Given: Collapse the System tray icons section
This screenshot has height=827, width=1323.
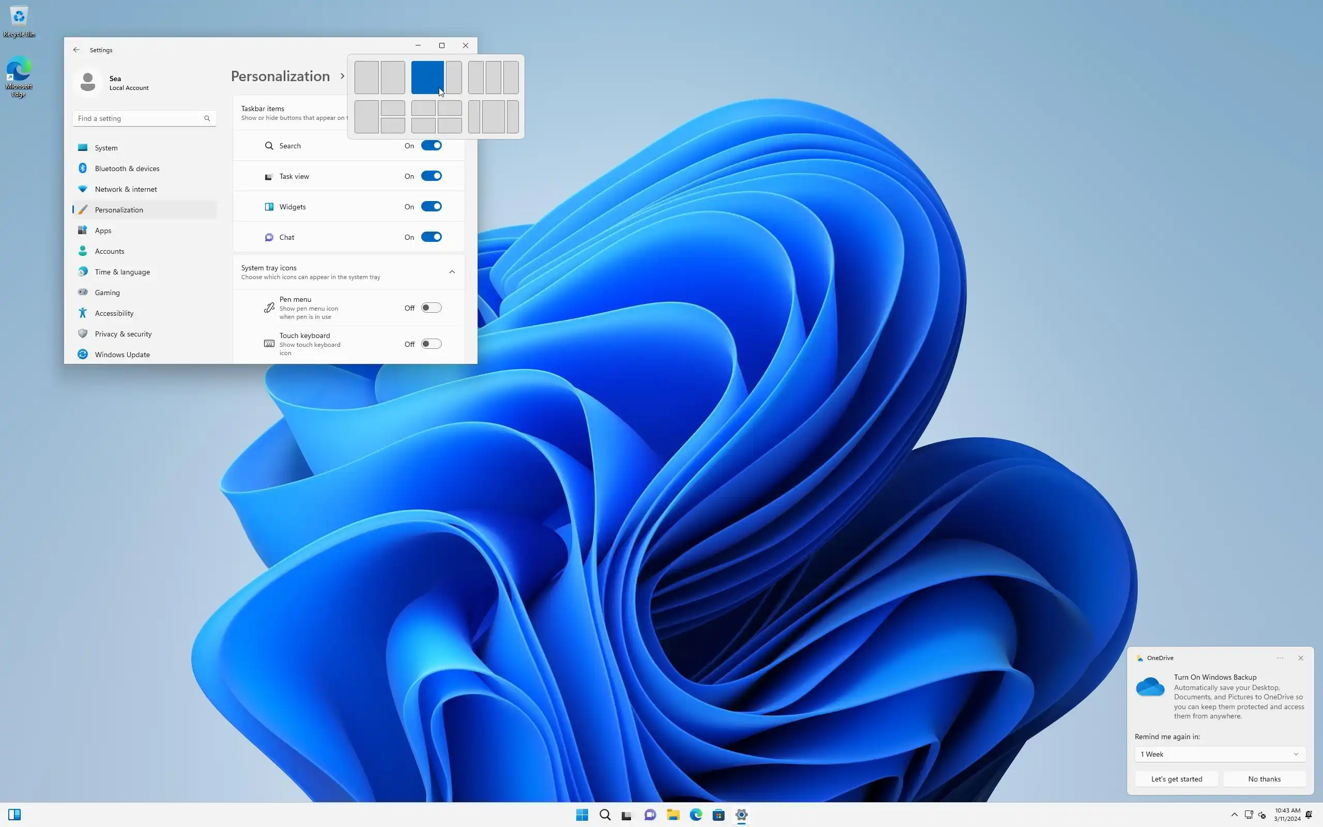Looking at the screenshot, I should coord(452,272).
